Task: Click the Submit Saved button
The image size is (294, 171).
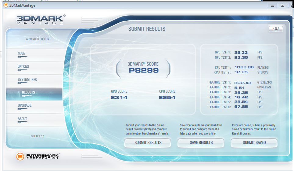Action: (254, 143)
